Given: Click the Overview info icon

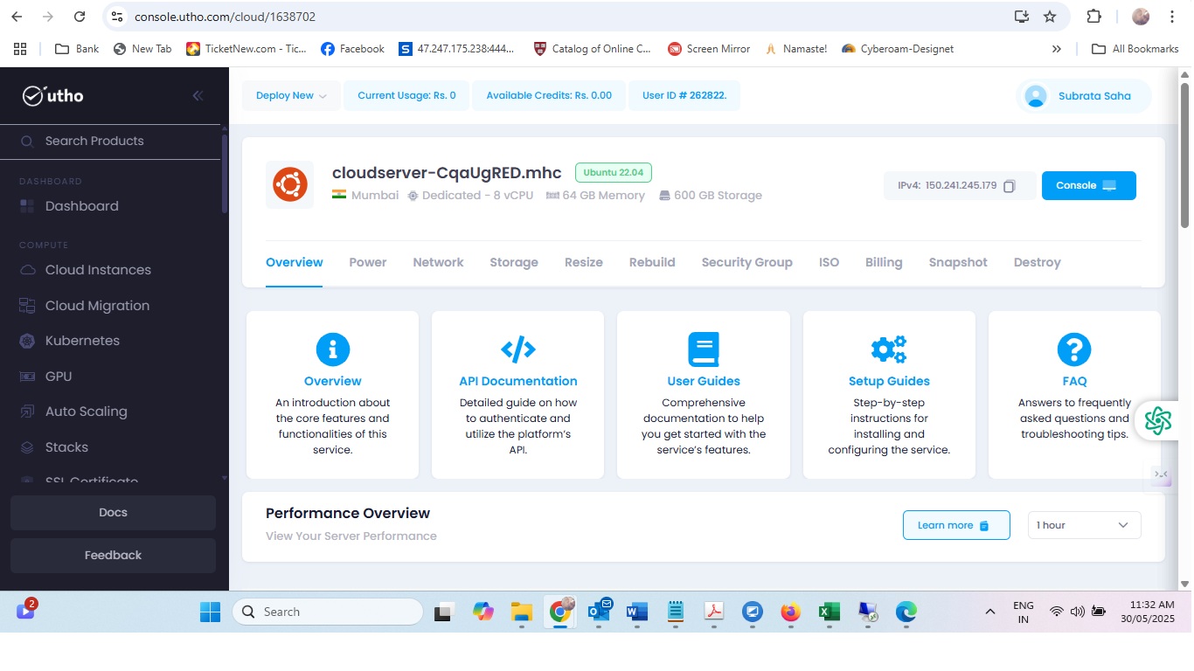Looking at the screenshot, I should 333,349.
